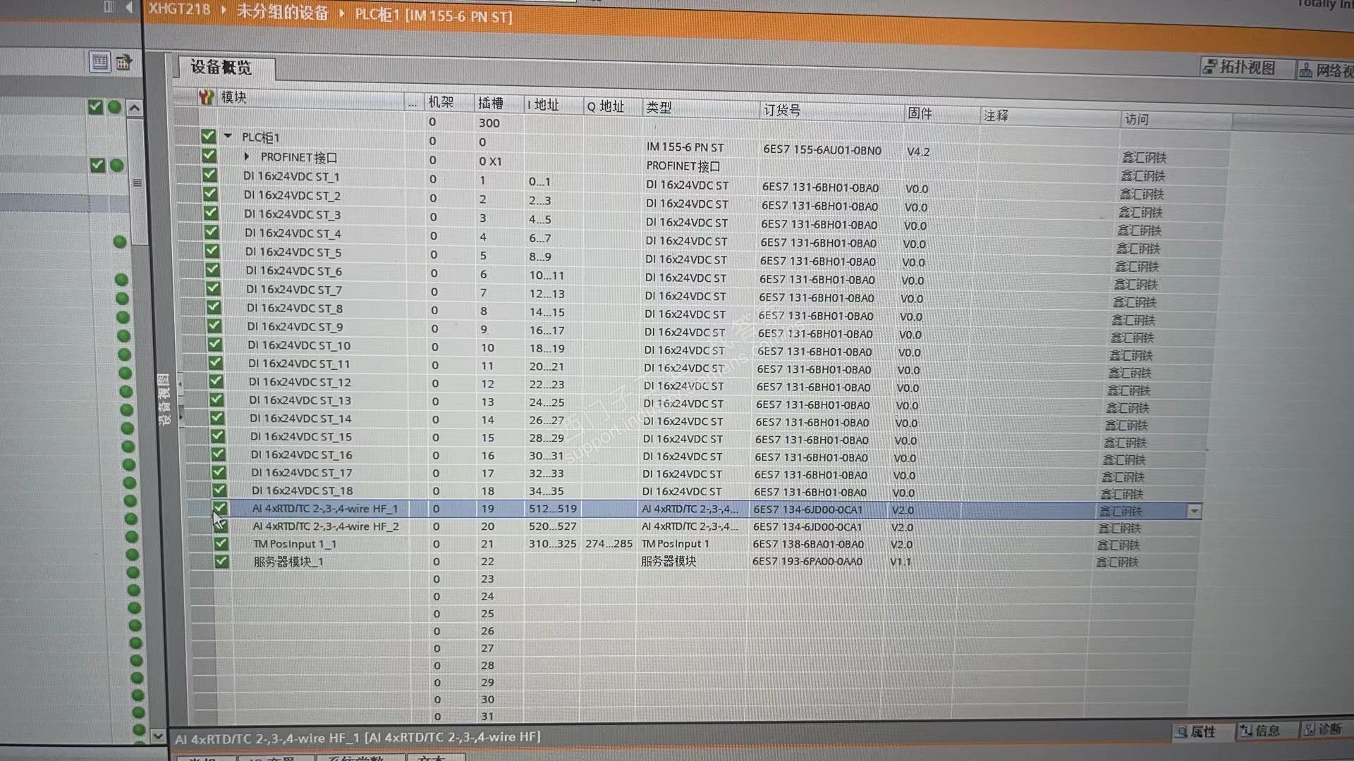
Task: Open the 诊断 diagnostics panel
Action: [1322, 729]
